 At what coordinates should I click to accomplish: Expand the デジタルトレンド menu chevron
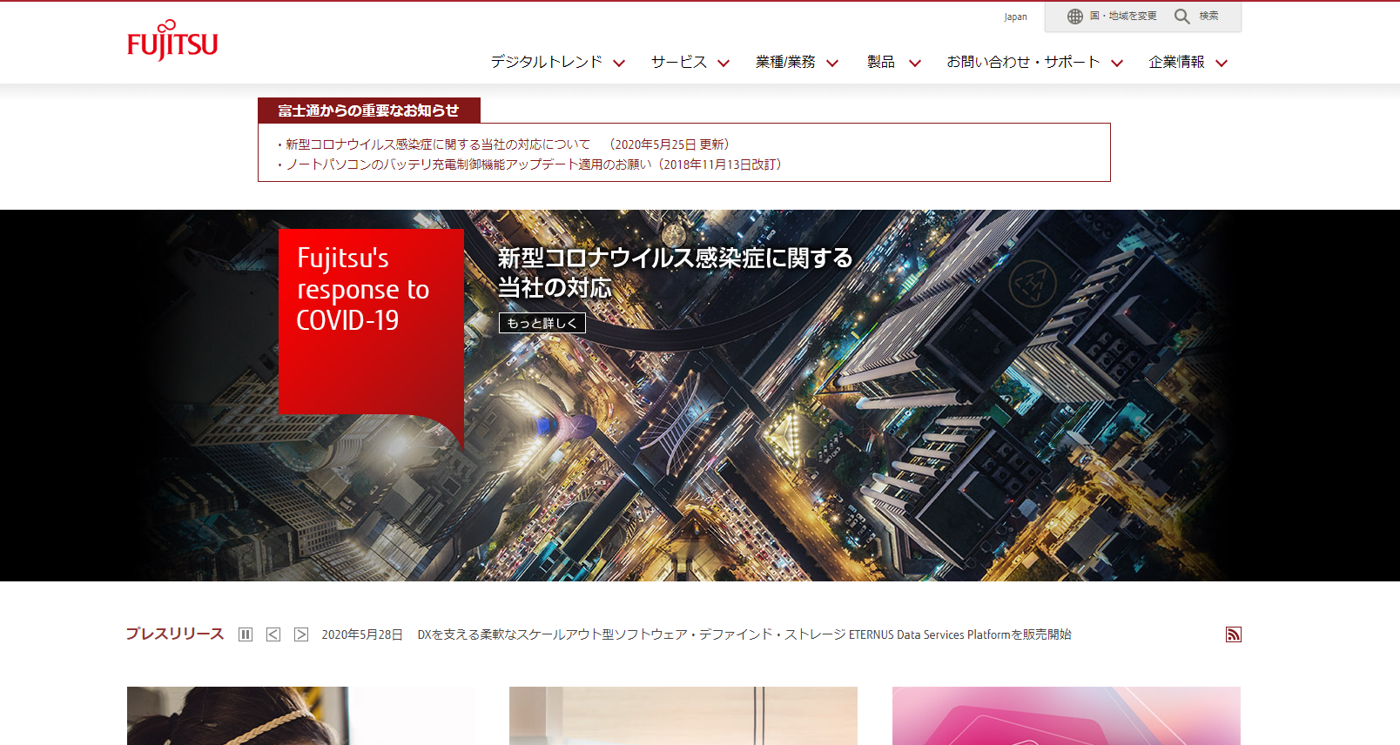coord(619,63)
